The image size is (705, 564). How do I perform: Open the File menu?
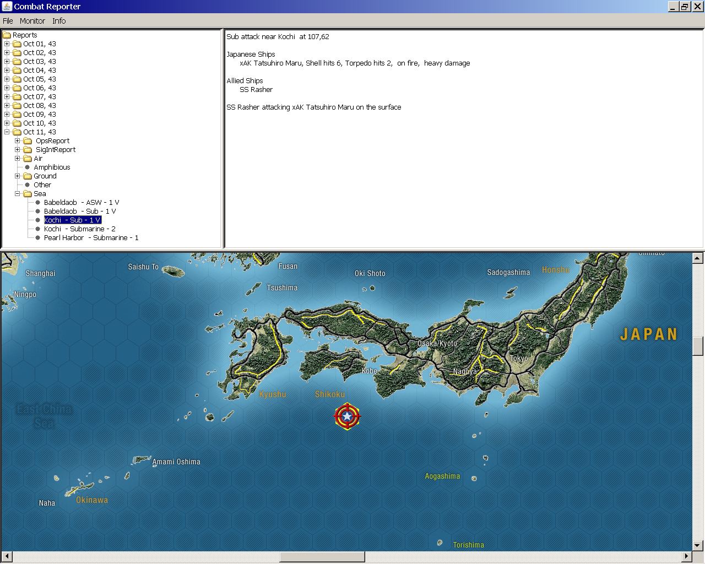click(8, 21)
